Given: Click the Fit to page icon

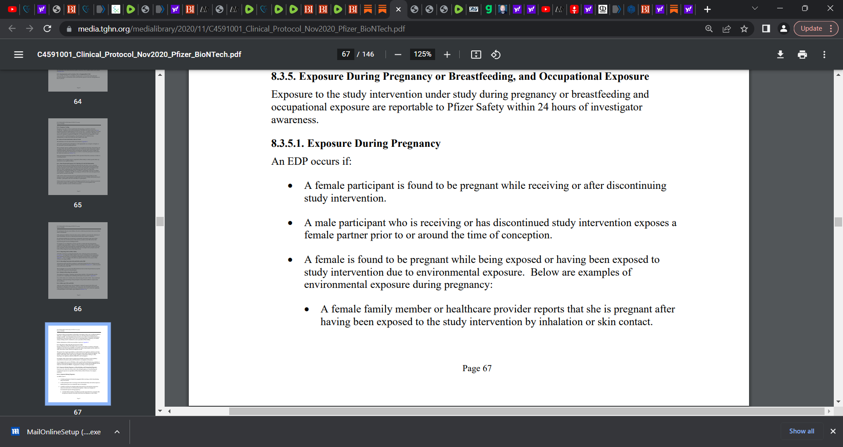Looking at the screenshot, I should 476,54.
